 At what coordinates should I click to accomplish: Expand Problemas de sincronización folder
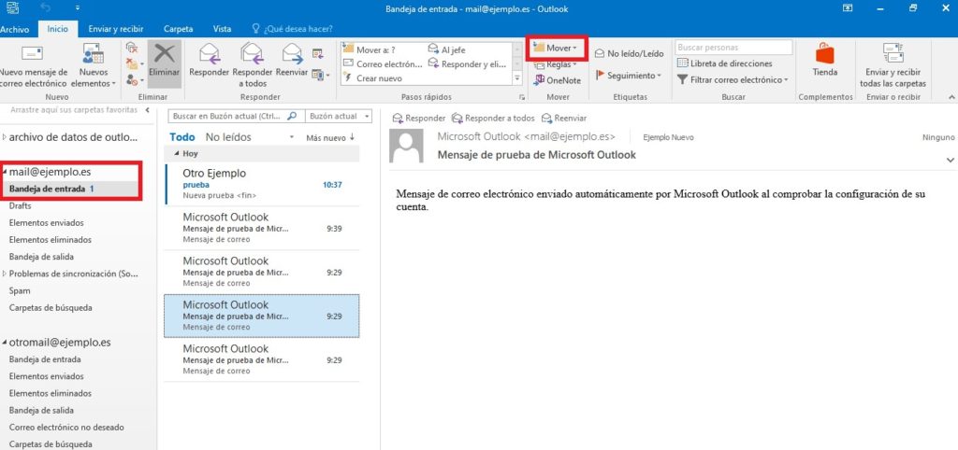[5, 274]
